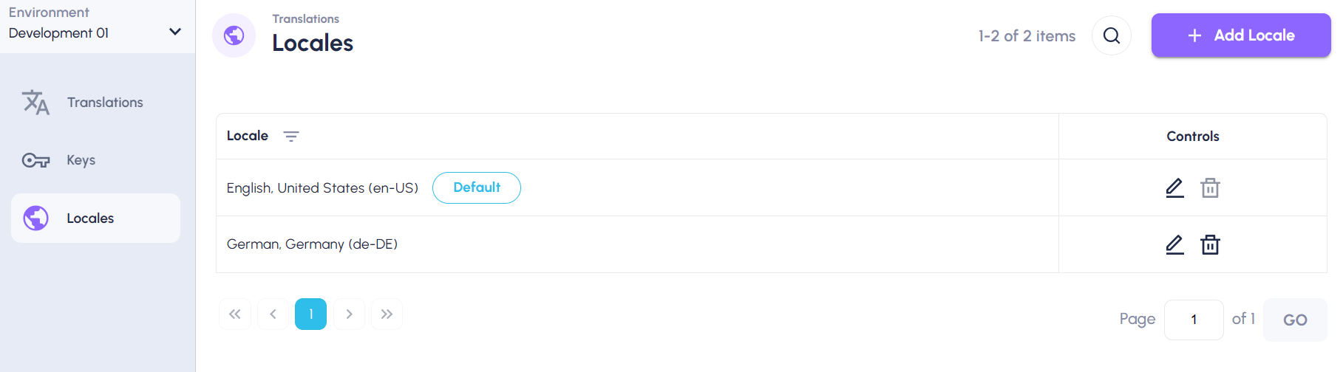This screenshot has width=1343, height=372.
Task: Edit the German (de-DE) locale
Action: coord(1174,244)
